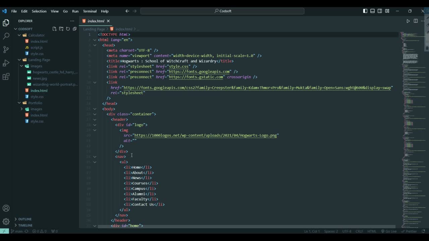Open the View menu
Viewport: 429px width, 241px height.
tap(55, 11)
